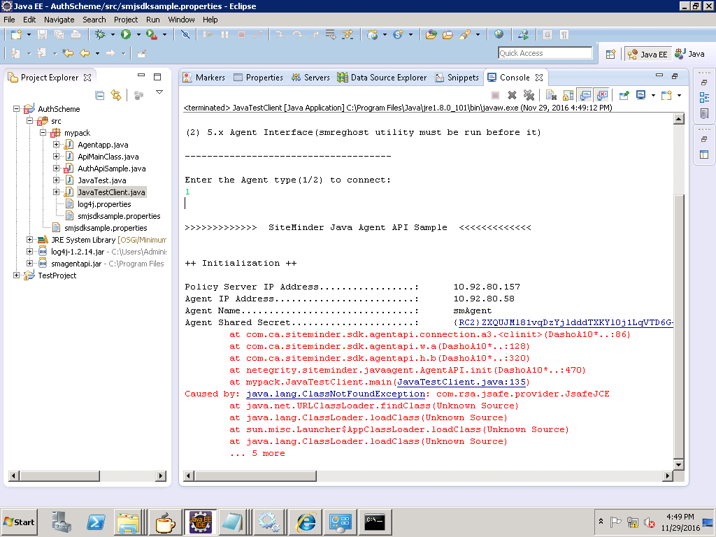This screenshot has width=716, height=537.
Task: Click the Display Selected Console icon
Action: click(641, 95)
